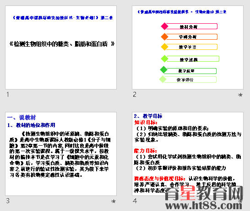Select slide 1 title thumbnail
Image resolution: width=250 pixels, height=211 pixels.
[61, 47]
